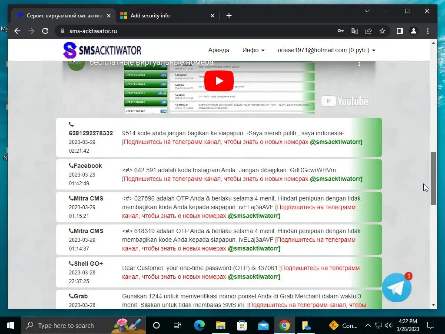Click the taskbar search box
Viewport: 445px width, 334px height.
point(83,325)
